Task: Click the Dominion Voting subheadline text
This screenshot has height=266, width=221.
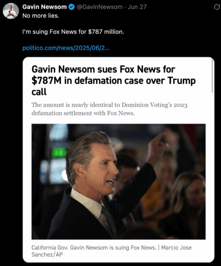Action: 109,105
